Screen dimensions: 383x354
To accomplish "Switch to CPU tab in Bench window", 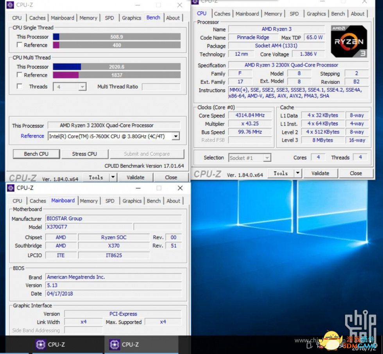I will (x=17, y=18).
